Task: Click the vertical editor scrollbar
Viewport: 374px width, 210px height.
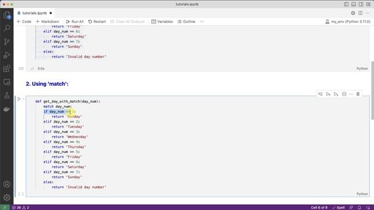Action: [372, 90]
